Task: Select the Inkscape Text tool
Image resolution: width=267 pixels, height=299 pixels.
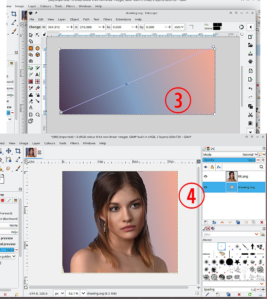Action: coord(37,74)
